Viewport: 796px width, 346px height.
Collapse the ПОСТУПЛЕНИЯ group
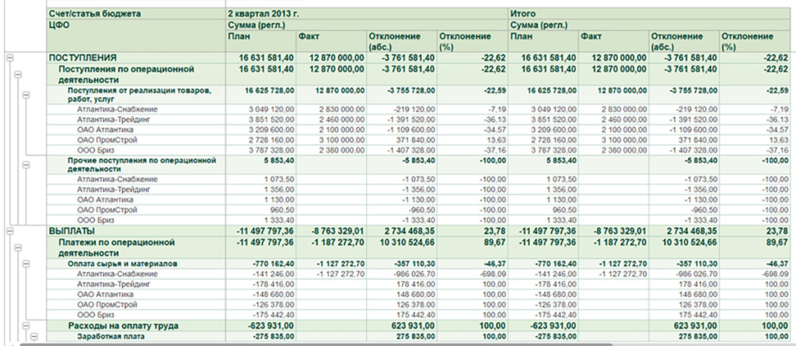click(x=9, y=58)
